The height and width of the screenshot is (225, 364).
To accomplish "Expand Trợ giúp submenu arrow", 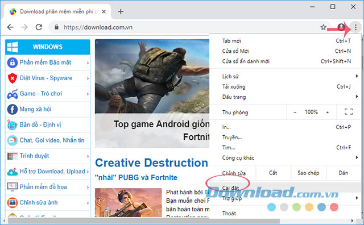I will pos(357,198).
